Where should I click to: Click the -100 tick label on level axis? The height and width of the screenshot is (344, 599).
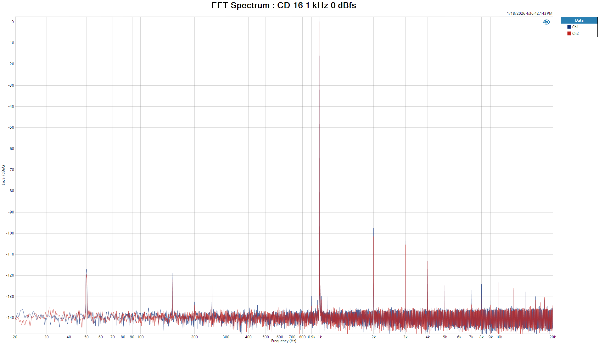click(10, 233)
